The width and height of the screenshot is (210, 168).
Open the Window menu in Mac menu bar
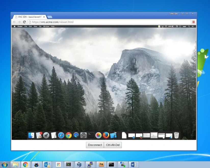pos(46,26)
